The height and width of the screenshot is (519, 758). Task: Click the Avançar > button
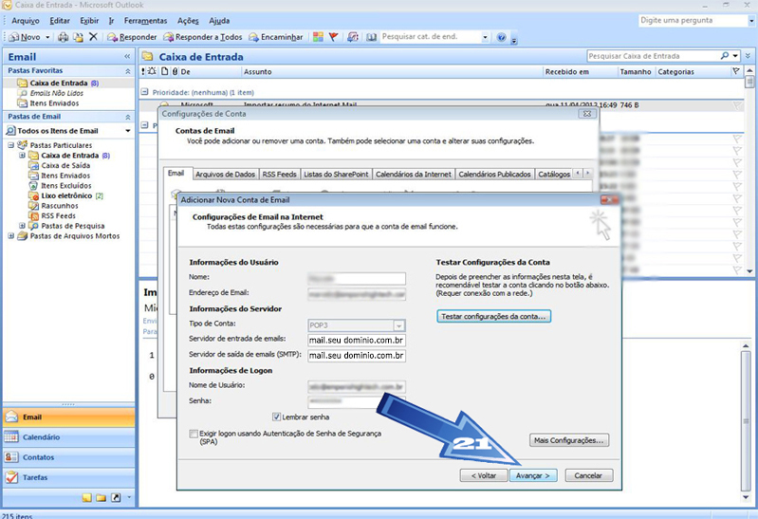click(533, 475)
